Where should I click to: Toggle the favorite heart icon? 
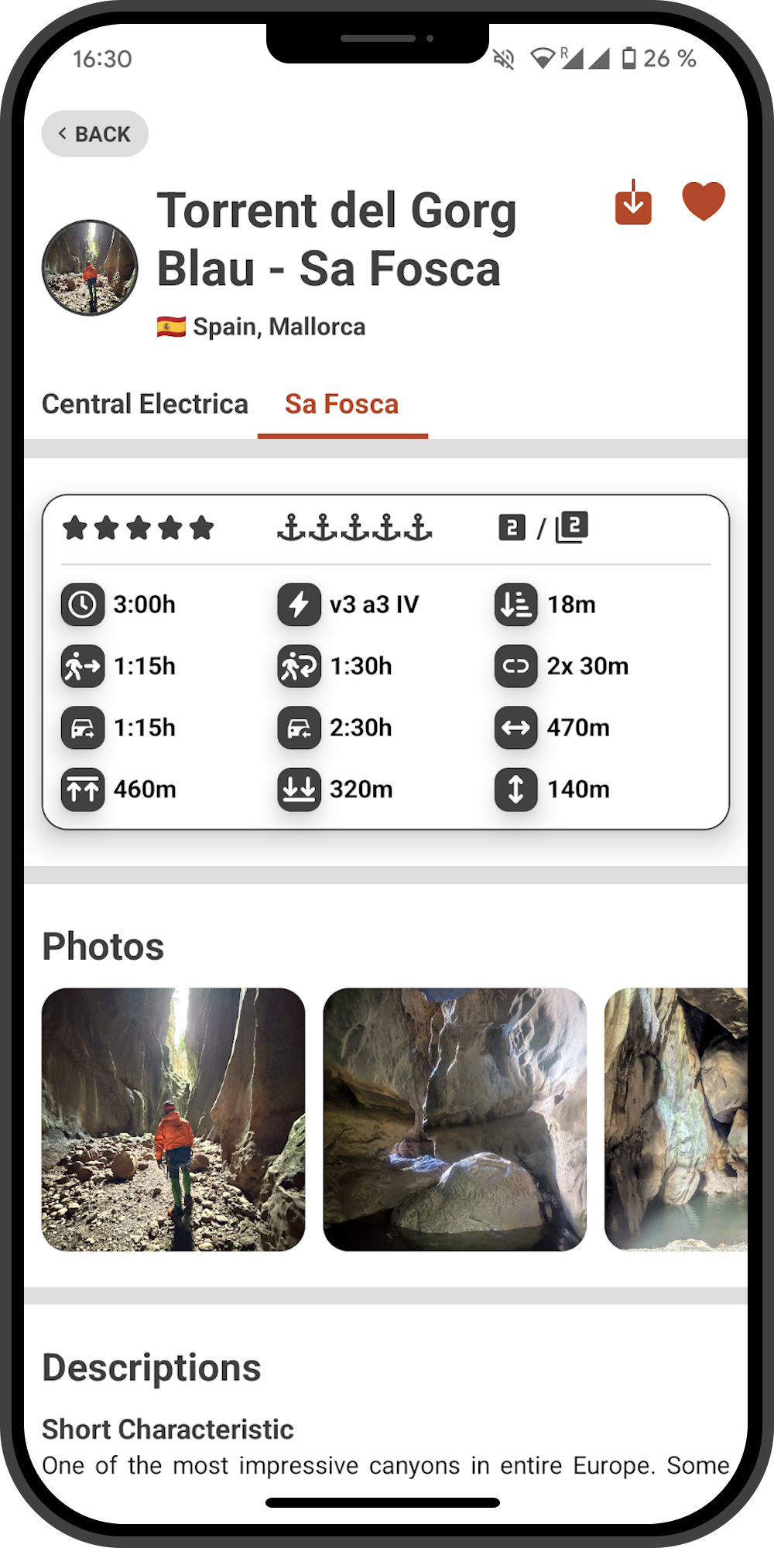click(703, 201)
